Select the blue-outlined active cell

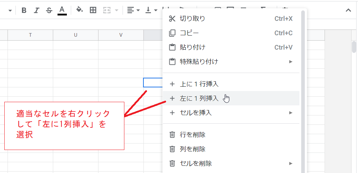(x=153, y=82)
